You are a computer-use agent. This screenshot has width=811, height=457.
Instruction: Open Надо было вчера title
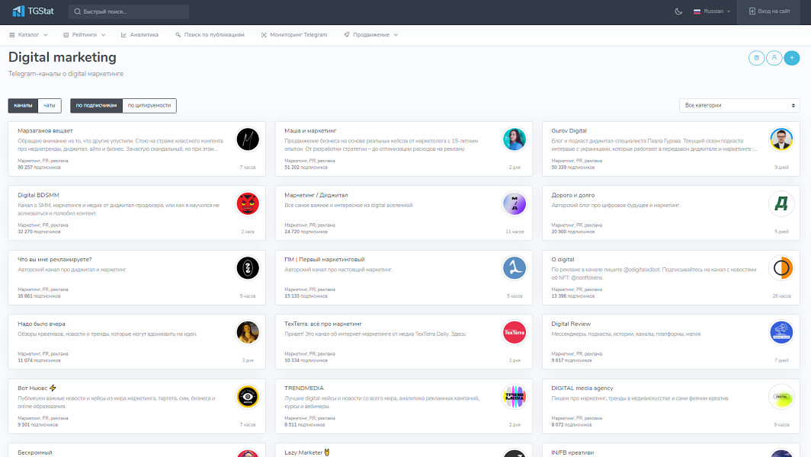(x=41, y=324)
